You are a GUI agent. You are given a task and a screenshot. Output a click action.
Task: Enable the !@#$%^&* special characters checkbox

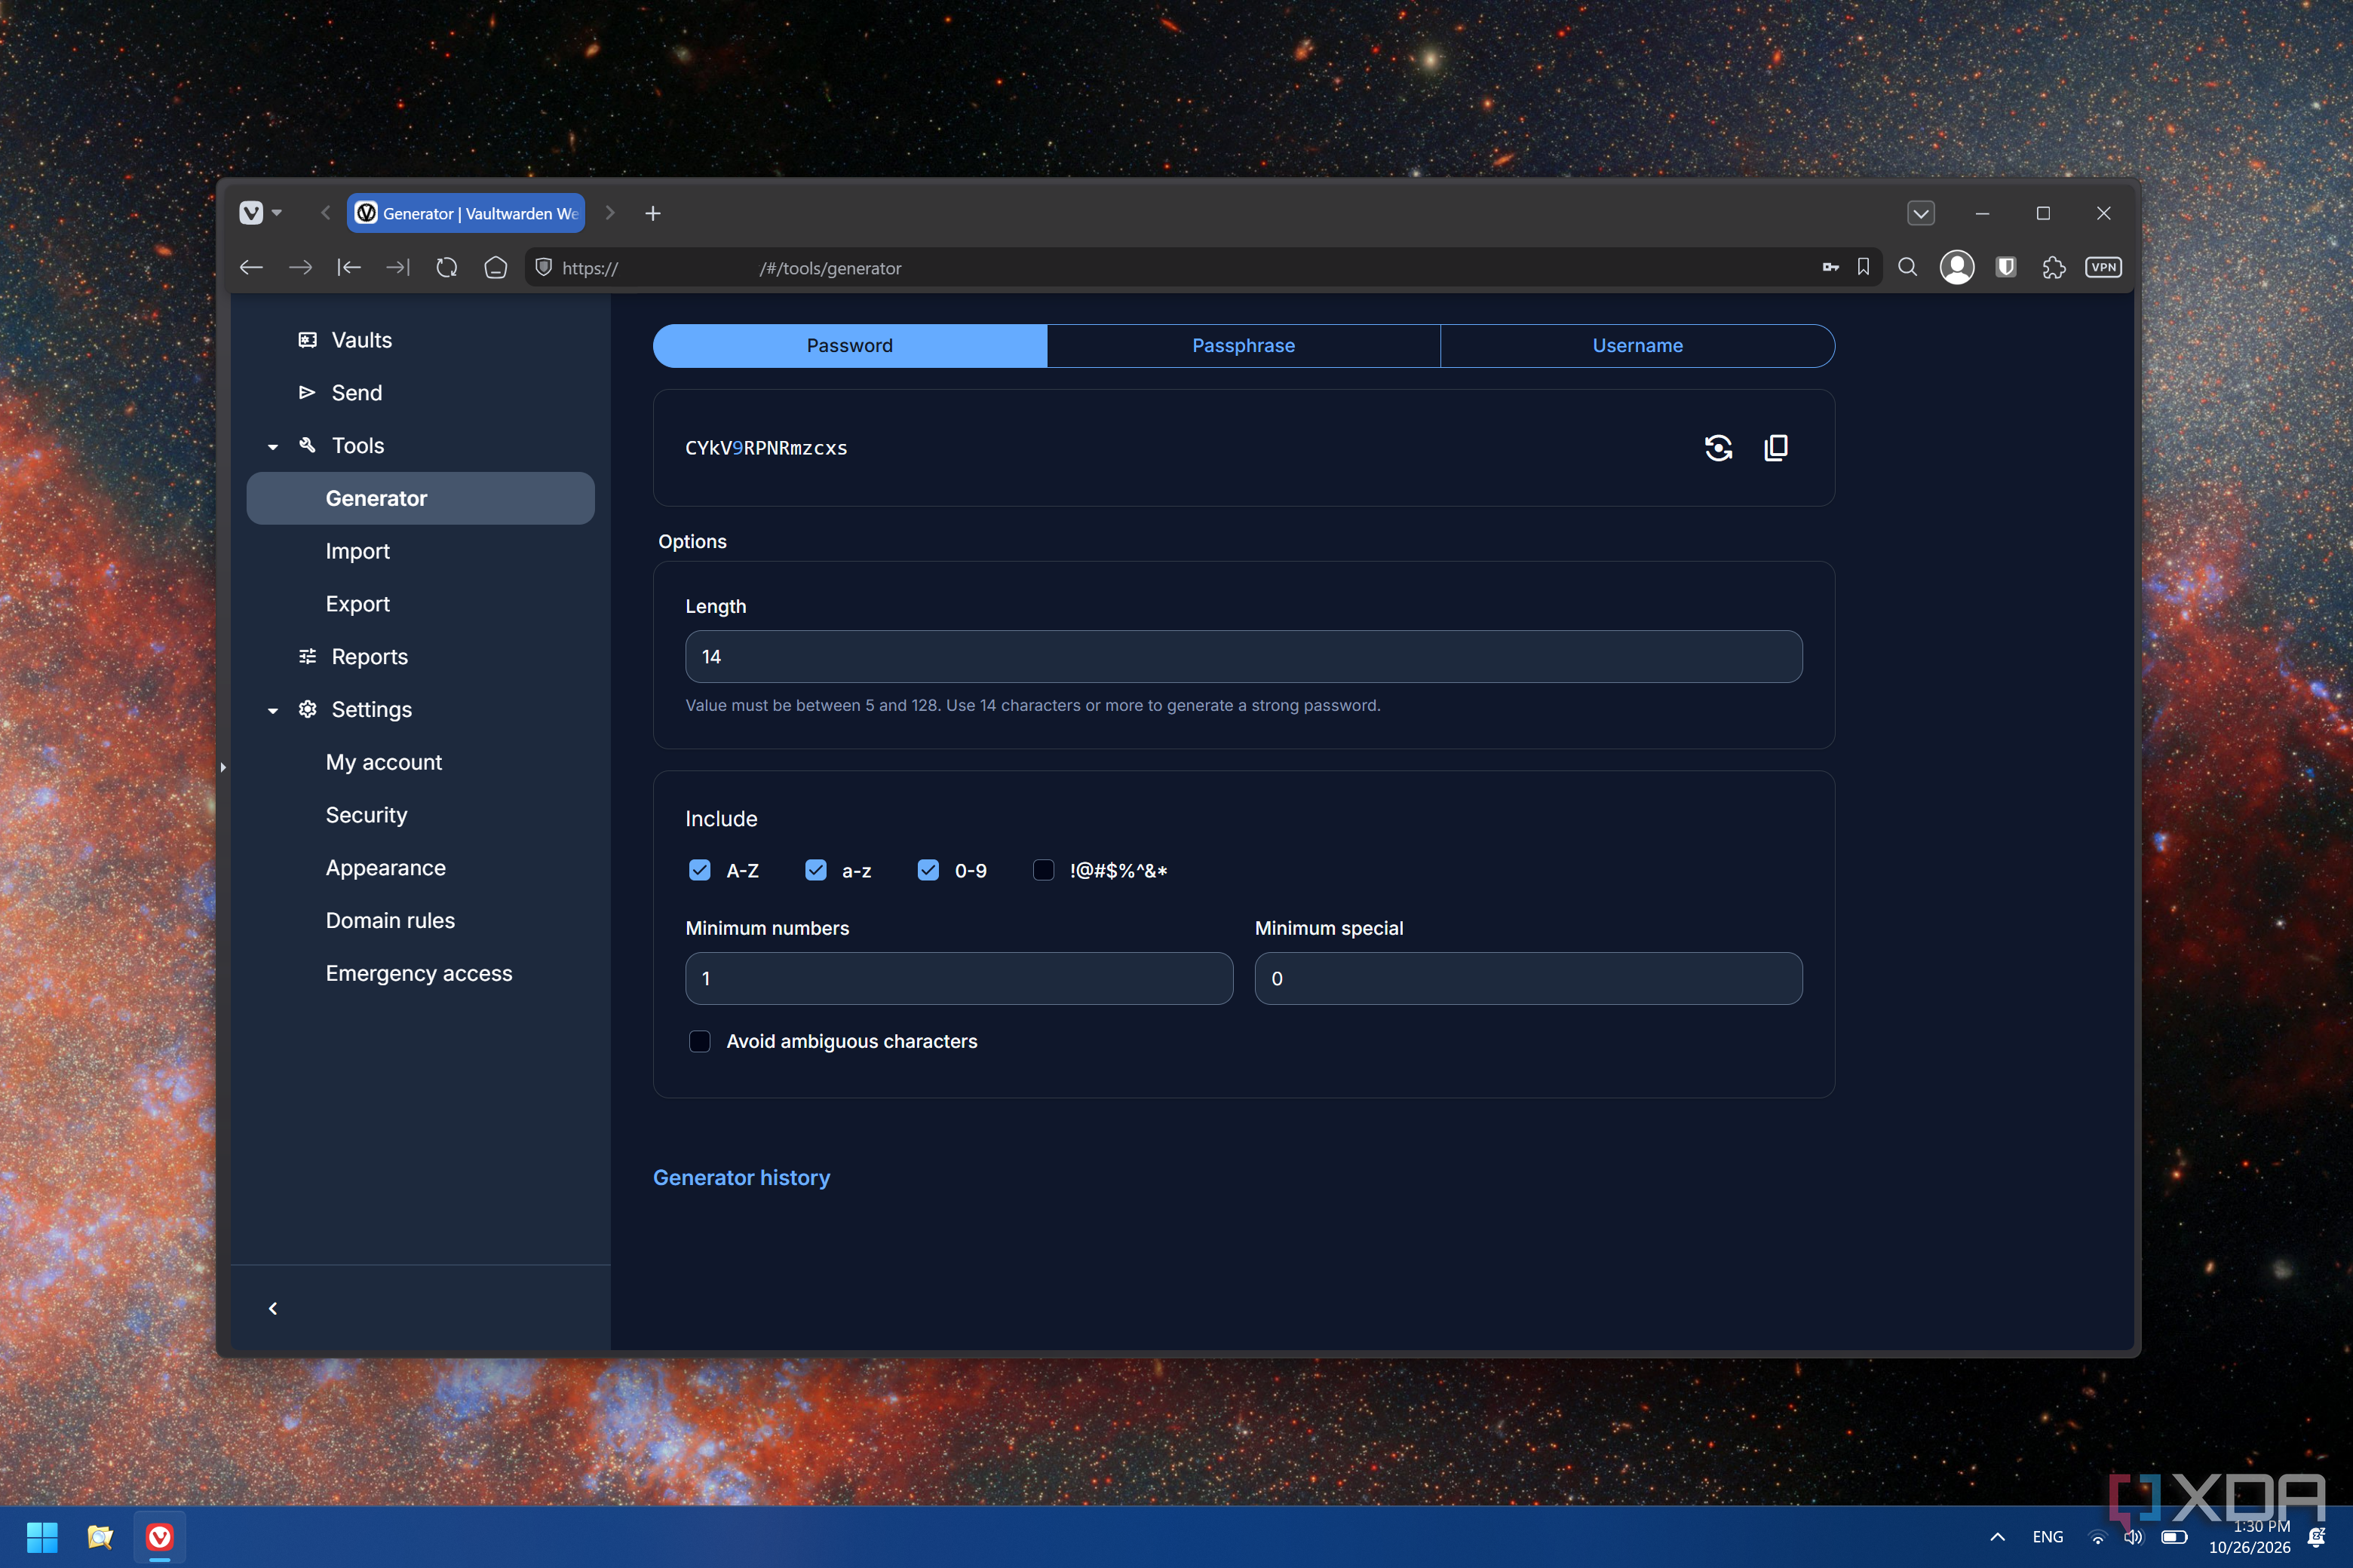1044,870
